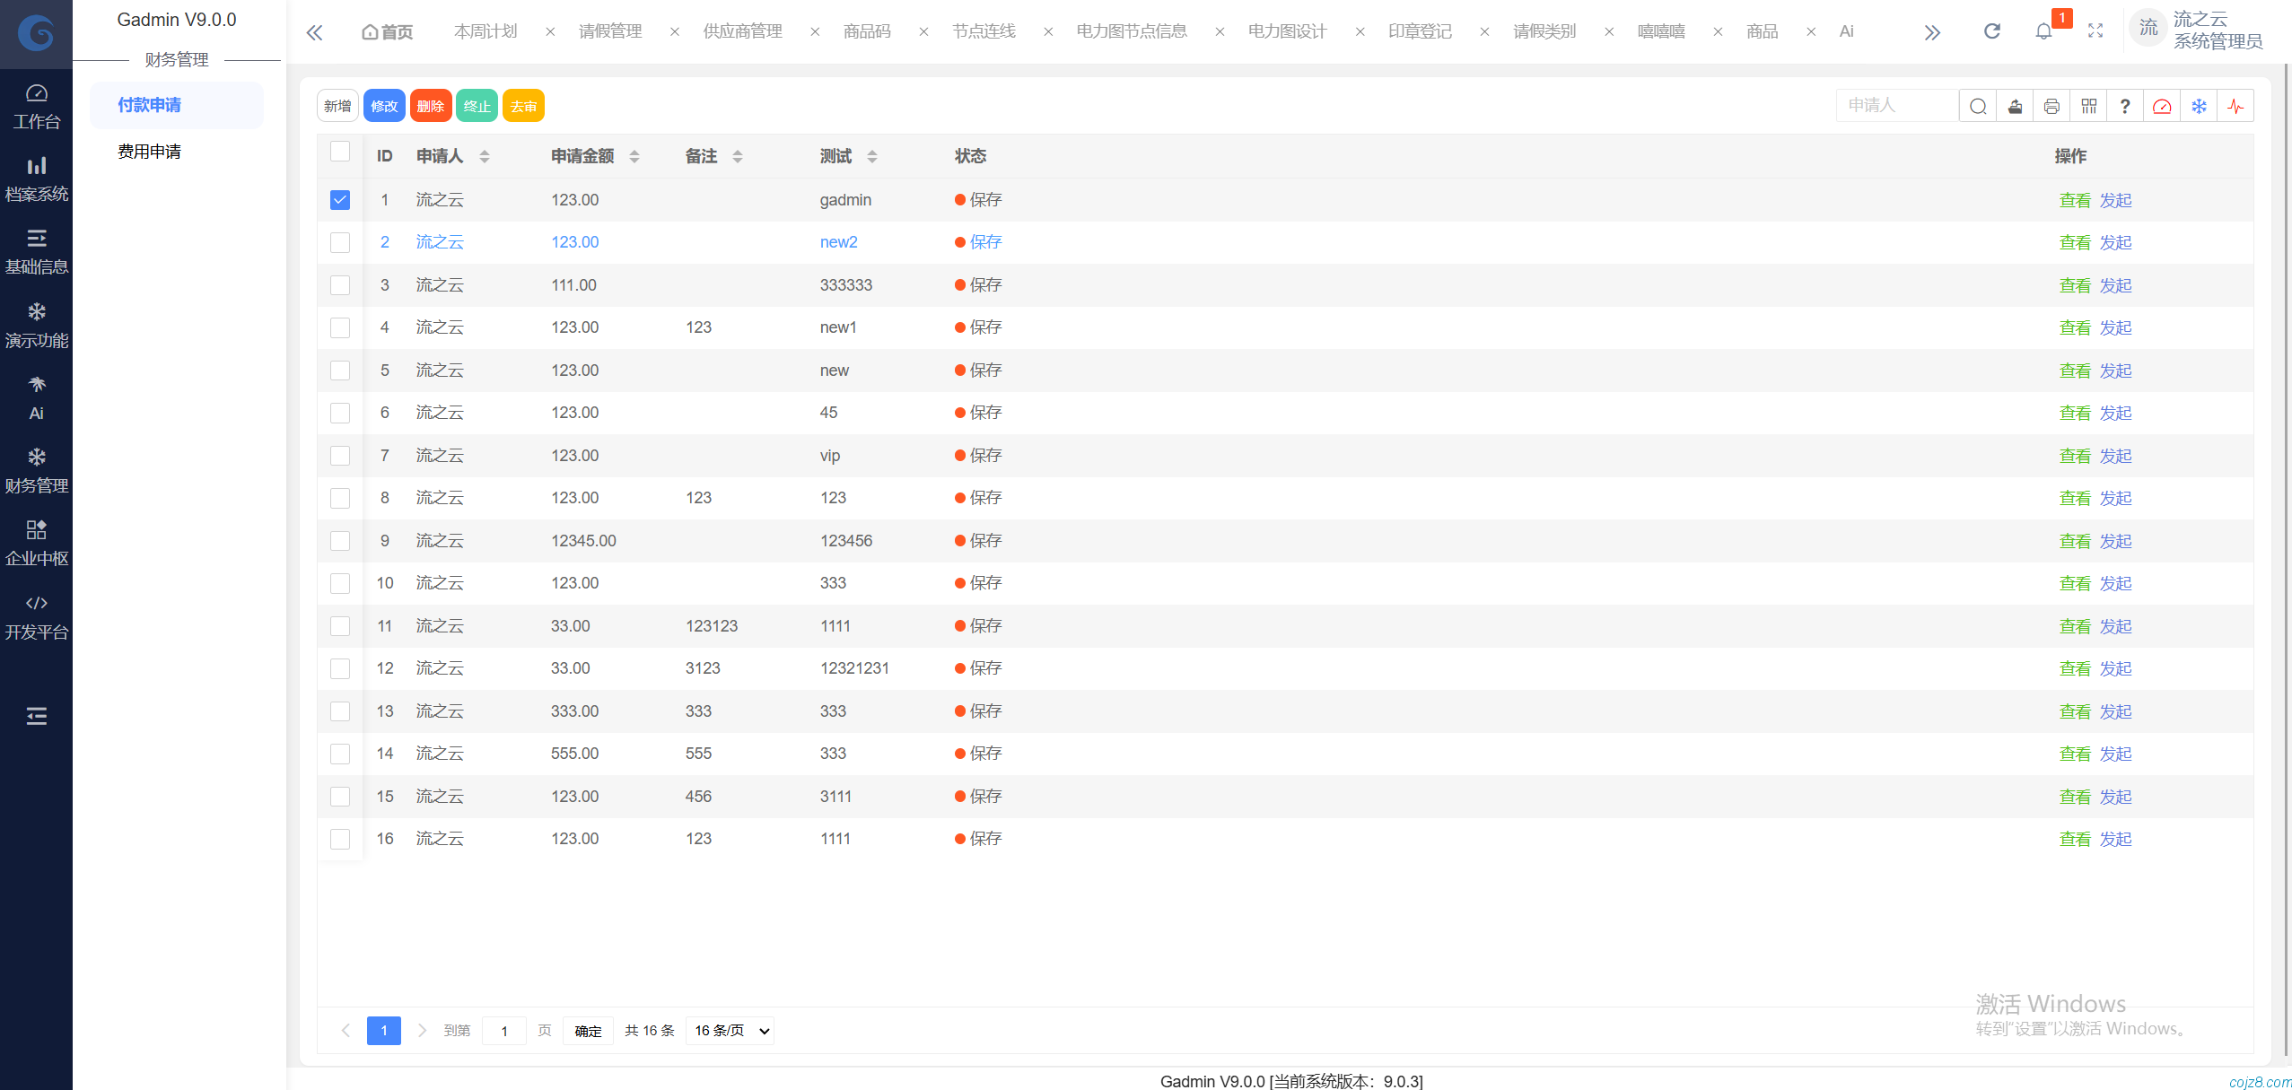The height and width of the screenshot is (1090, 2292).
Task: Uncheck the checkbox for row 1
Action: (x=340, y=199)
